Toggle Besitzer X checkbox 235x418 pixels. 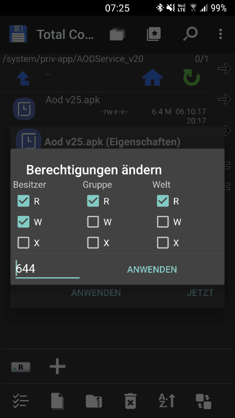pyautogui.click(x=23, y=242)
